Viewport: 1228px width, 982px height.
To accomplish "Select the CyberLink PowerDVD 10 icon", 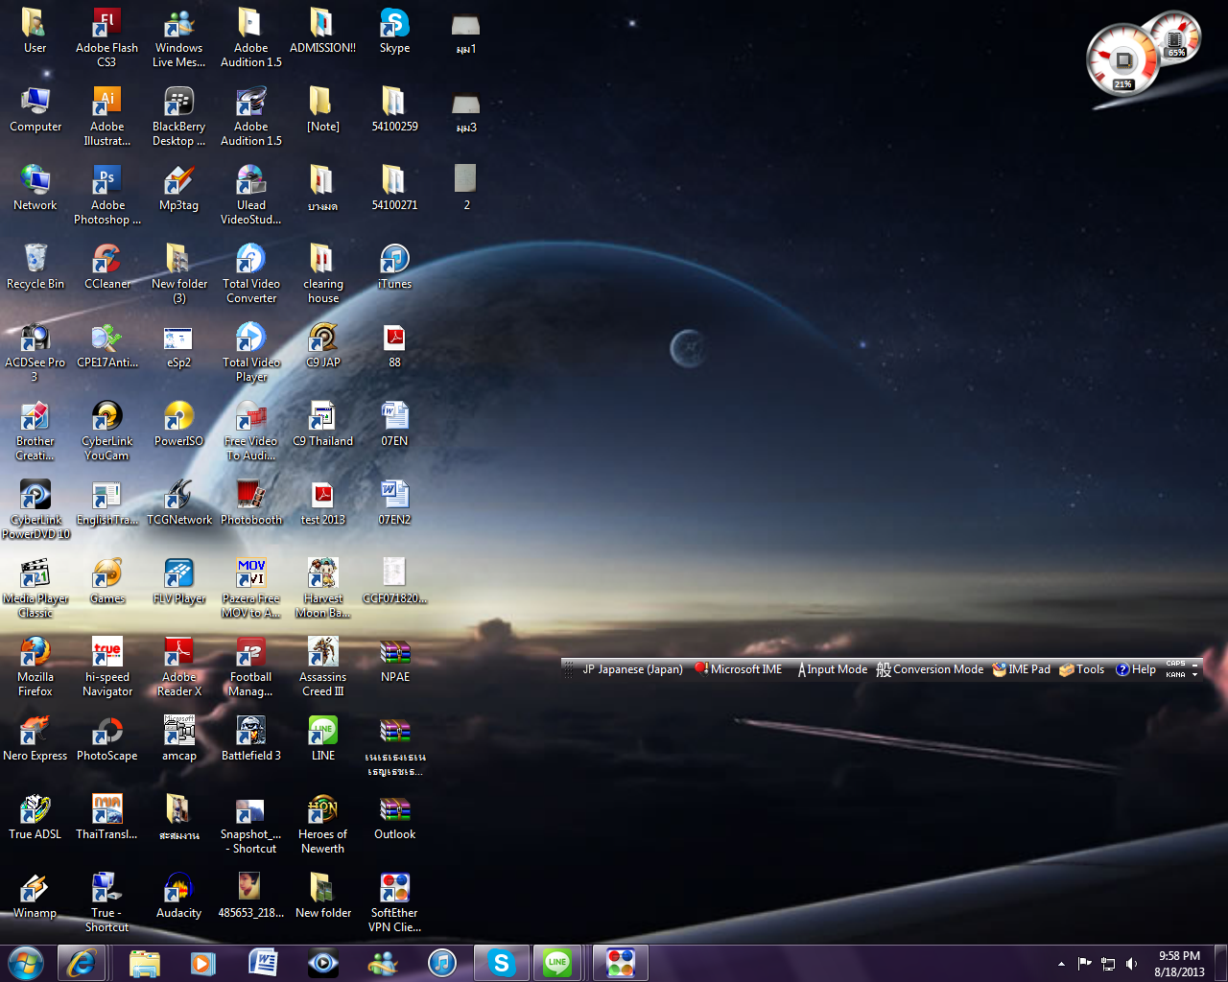I will [35, 509].
